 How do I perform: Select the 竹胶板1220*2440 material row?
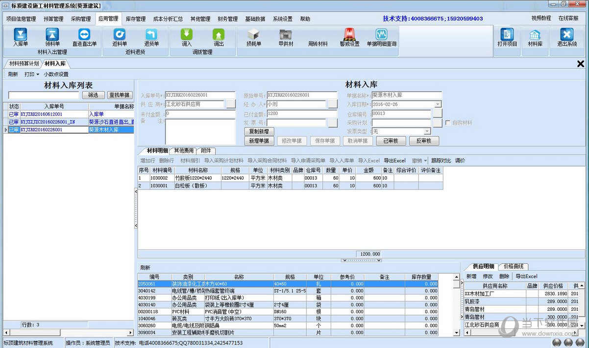click(290, 178)
